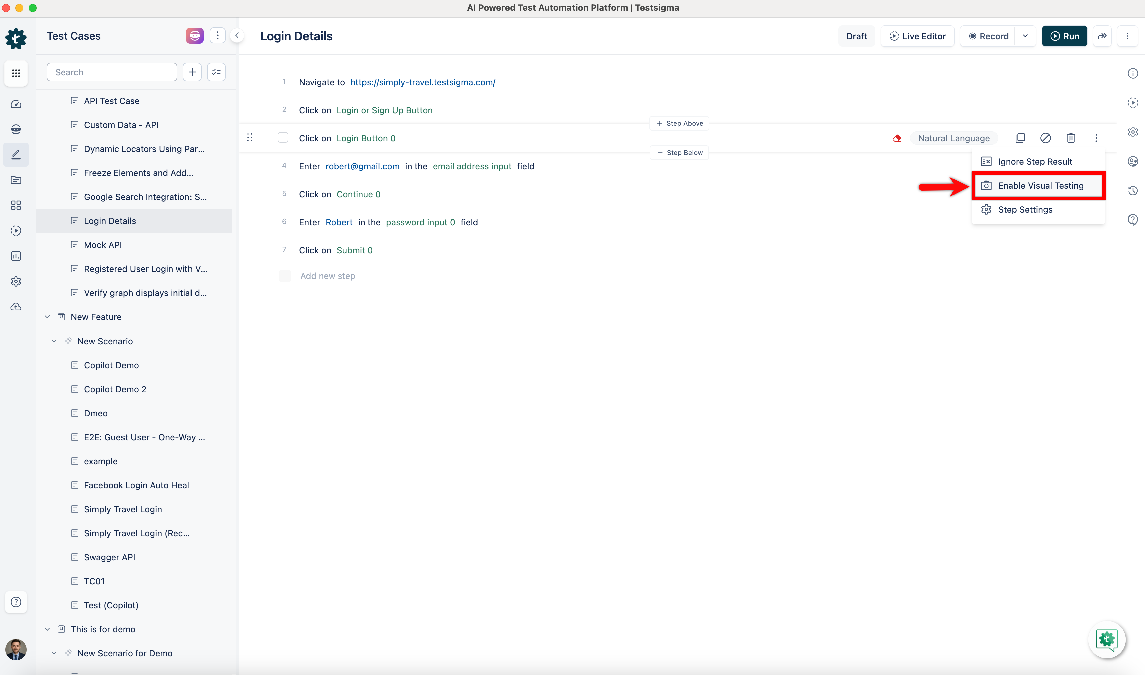Click the cloud upload icon in left sidebar
This screenshot has height=675, width=1145.
16,307
